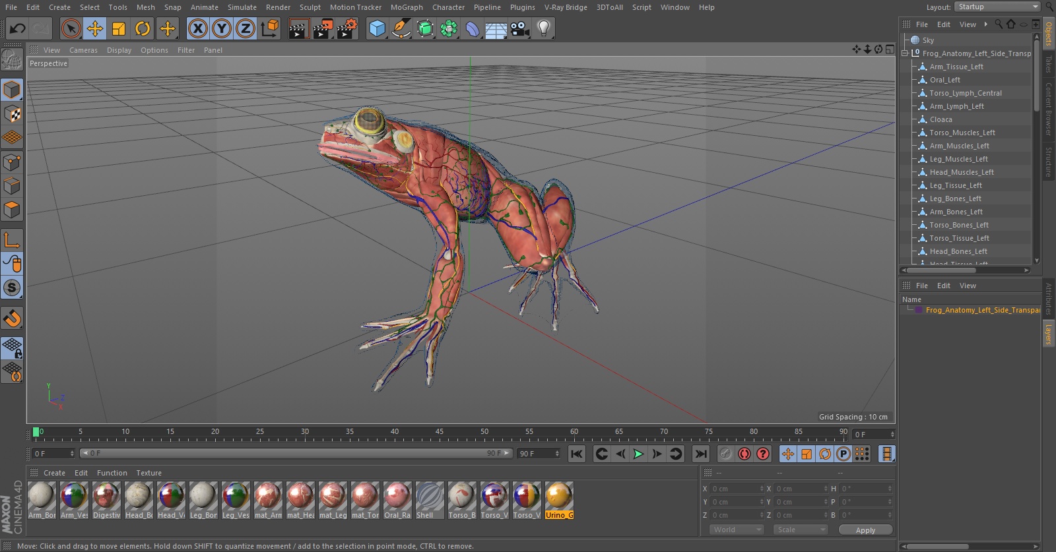Screen dimensions: 1056x552
Task: Add a Cube primitive object
Action: point(377,28)
